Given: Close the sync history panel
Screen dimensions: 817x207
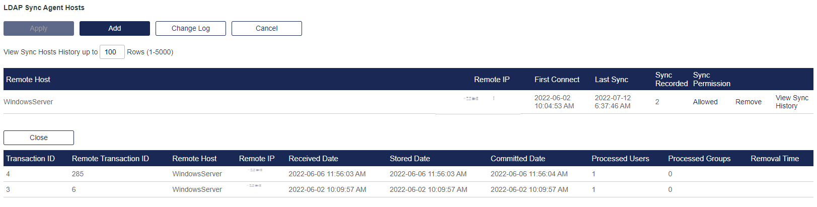Looking at the screenshot, I should tap(39, 137).
